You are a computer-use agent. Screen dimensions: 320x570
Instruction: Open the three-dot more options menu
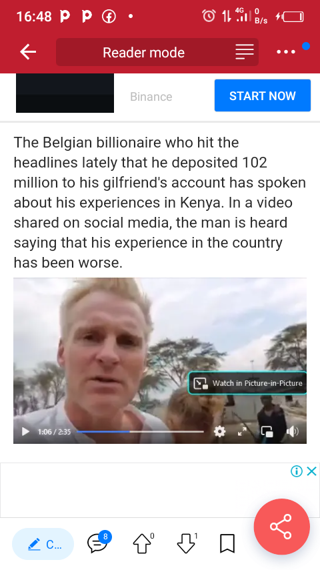tap(286, 52)
